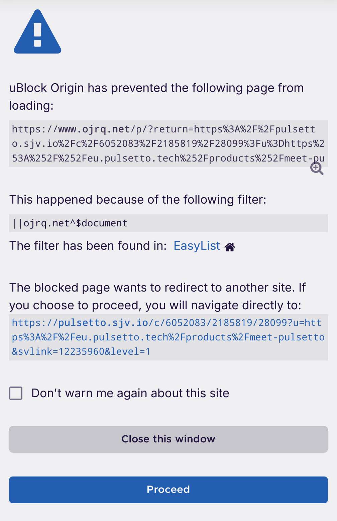Click the ||ojrq.net^ filter text
Image resolution: width=337 pixels, height=521 pixels.
coord(43,223)
